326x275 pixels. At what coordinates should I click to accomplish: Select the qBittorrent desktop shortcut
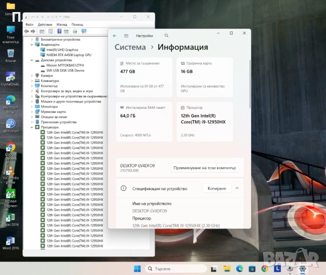11,126
